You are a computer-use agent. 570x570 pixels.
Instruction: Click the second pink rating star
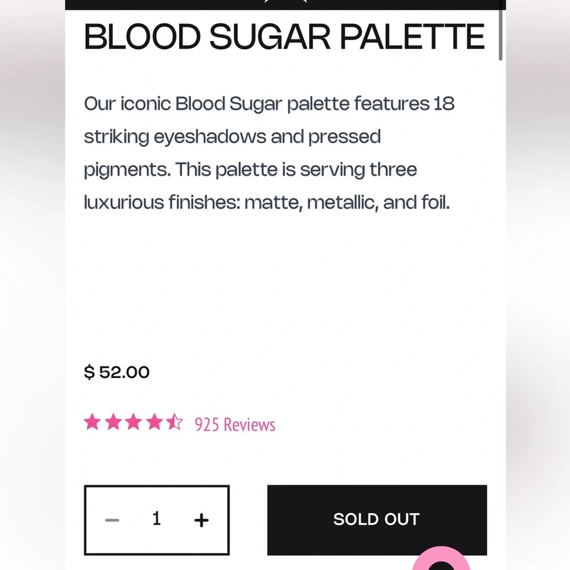click(x=113, y=422)
